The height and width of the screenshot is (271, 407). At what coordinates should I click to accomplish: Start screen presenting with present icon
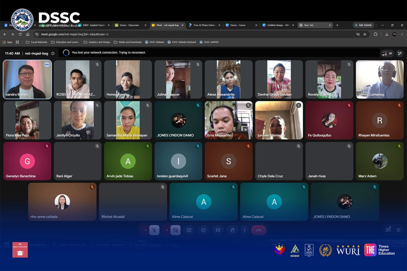coord(189,230)
